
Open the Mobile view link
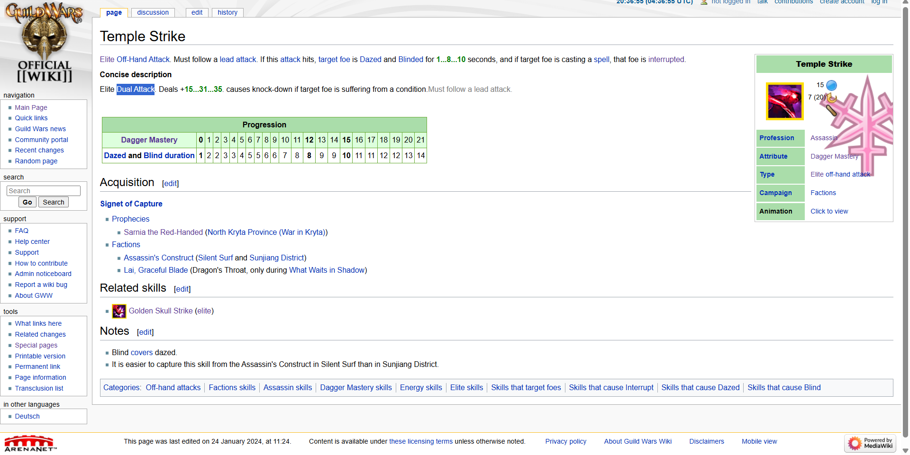759,442
